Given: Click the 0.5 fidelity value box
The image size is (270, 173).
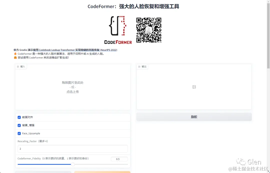Looking at the screenshot, I should coord(119,159).
